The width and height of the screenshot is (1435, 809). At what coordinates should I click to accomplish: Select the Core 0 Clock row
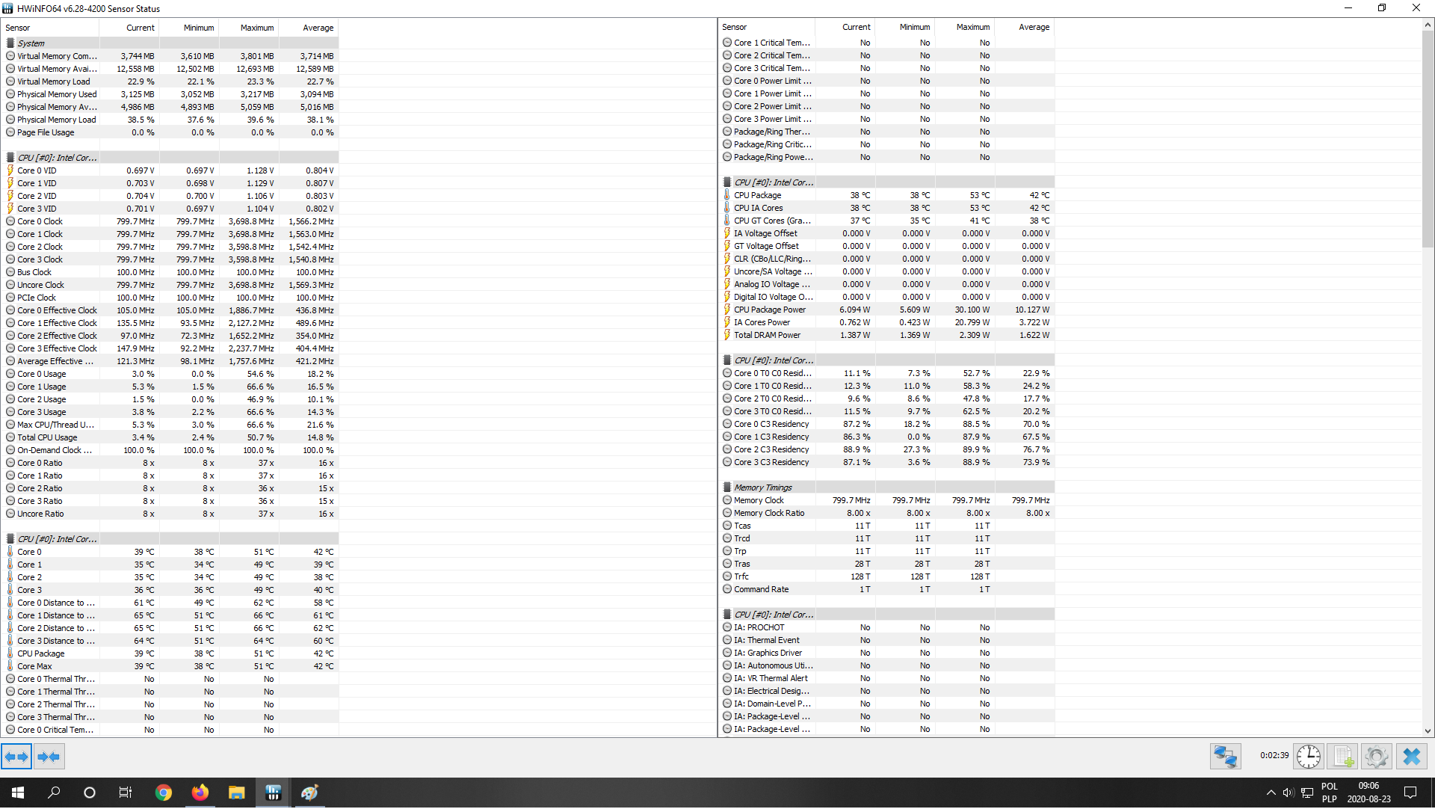pos(170,221)
